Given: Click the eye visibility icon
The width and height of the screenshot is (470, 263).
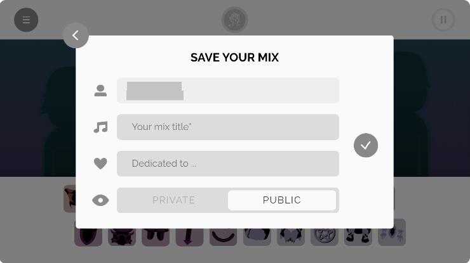Looking at the screenshot, I should (x=100, y=200).
